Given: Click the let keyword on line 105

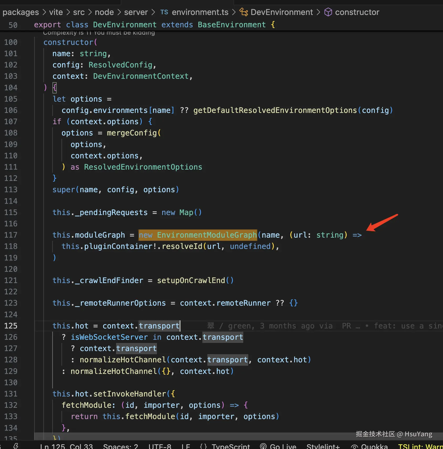Looking at the screenshot, I should (x=59, y=99).
